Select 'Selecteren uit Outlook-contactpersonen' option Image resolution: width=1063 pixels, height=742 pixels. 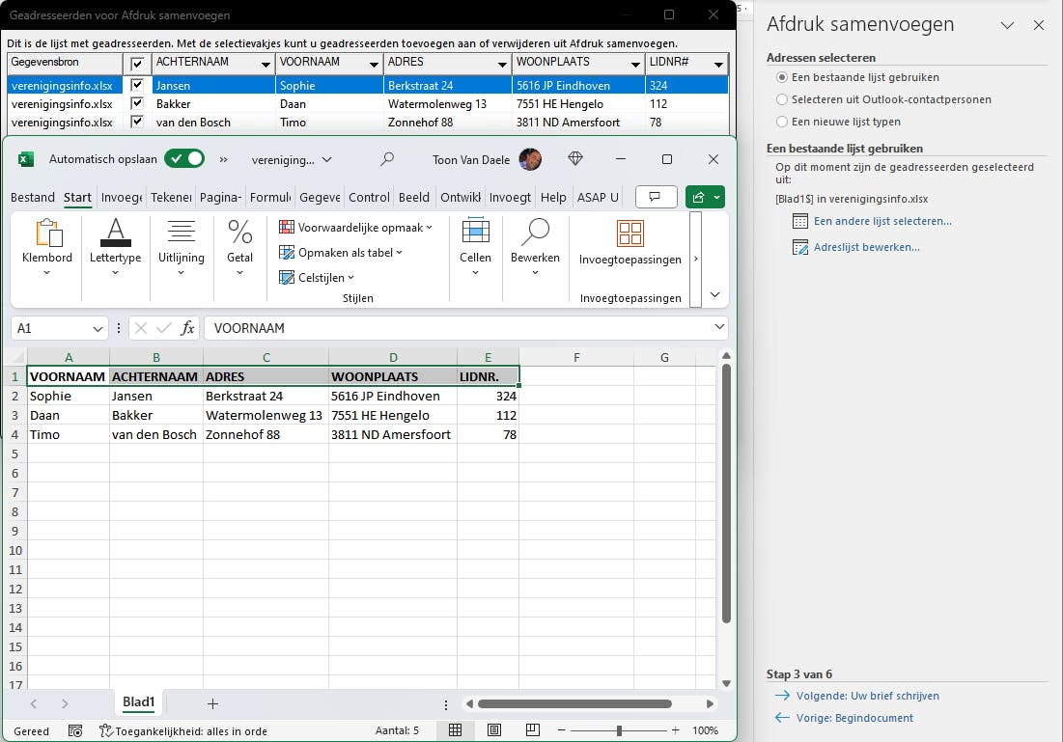(x=782, y=99)
